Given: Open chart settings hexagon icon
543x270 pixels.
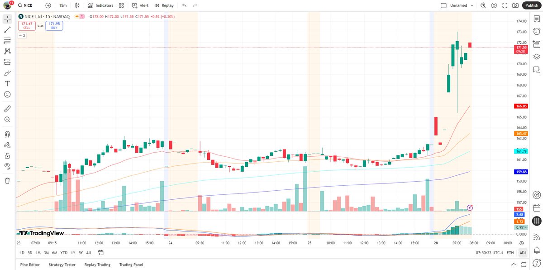Looking at the screenshot, I should (494, 5).
